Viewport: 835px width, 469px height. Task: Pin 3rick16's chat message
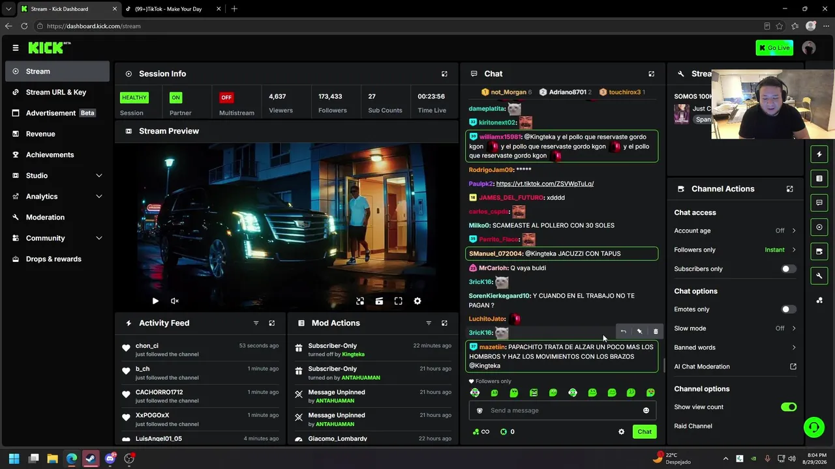pyautogui.click(x=639, y=332)
